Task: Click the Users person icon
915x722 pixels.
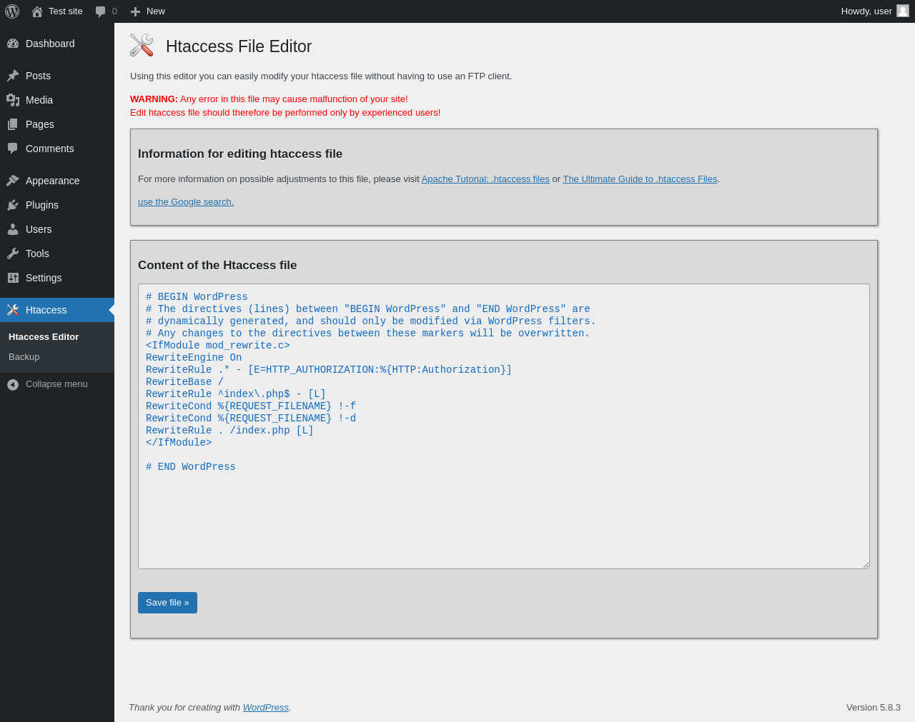Action: [x=13, y=229]
